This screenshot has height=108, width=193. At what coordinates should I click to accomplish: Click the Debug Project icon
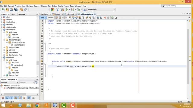click(x=72, y=10)
